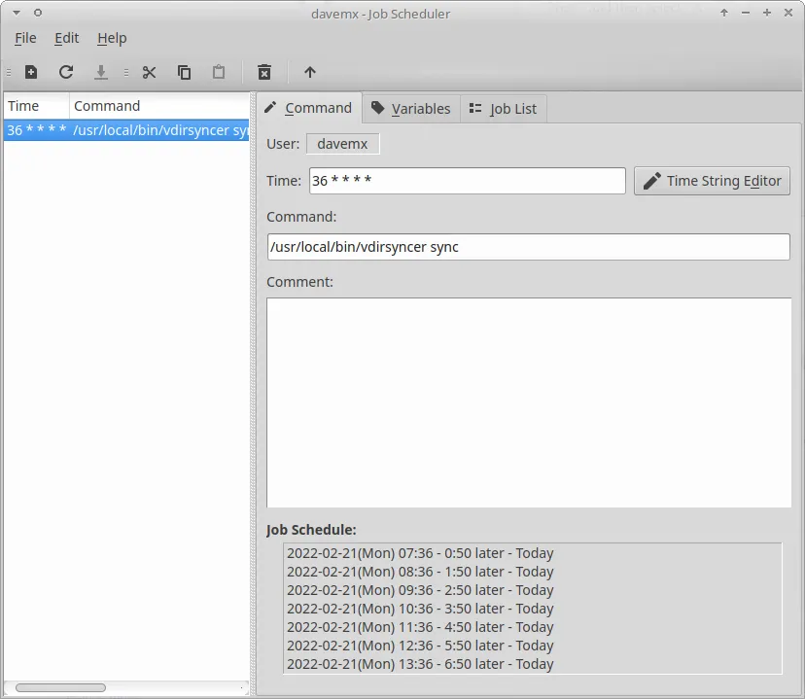Click the first toolbar drag handle
The height and width of the screenshot is (699, 805).
coord(9,72)
